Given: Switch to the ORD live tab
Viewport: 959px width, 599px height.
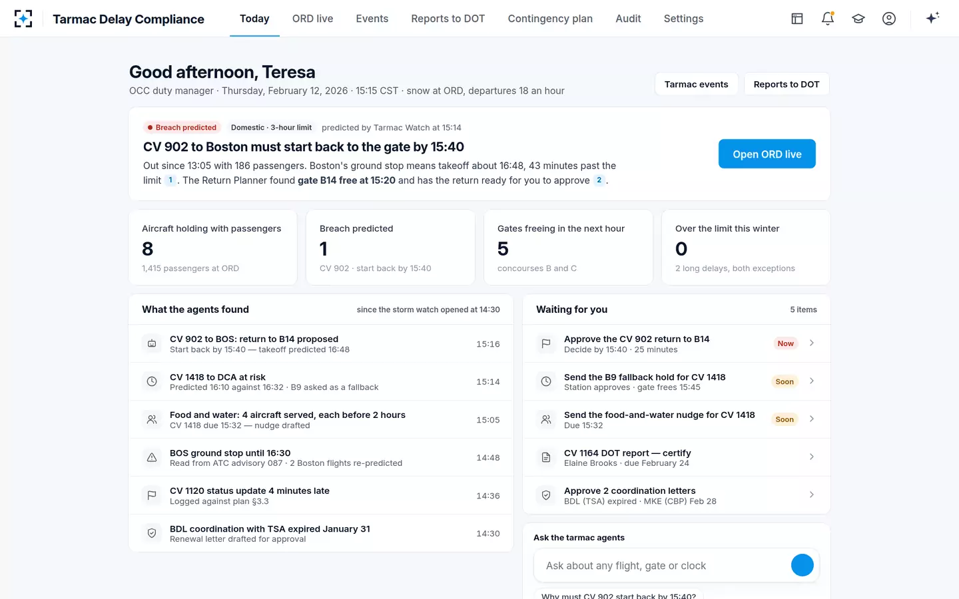Looking at the screenshot, I should [312, 19].
